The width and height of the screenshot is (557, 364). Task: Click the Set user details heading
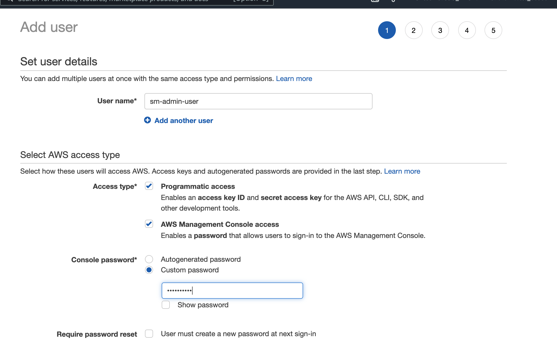tap(59, 62)
